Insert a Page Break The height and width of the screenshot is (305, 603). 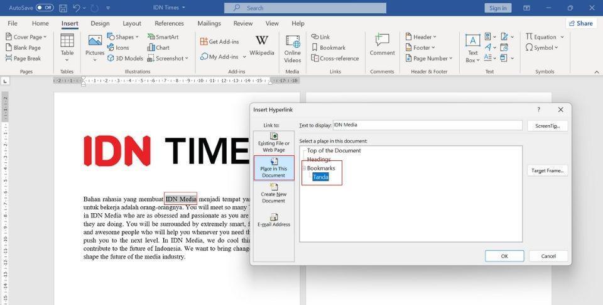pyautogui.click(x=23, y=58)
